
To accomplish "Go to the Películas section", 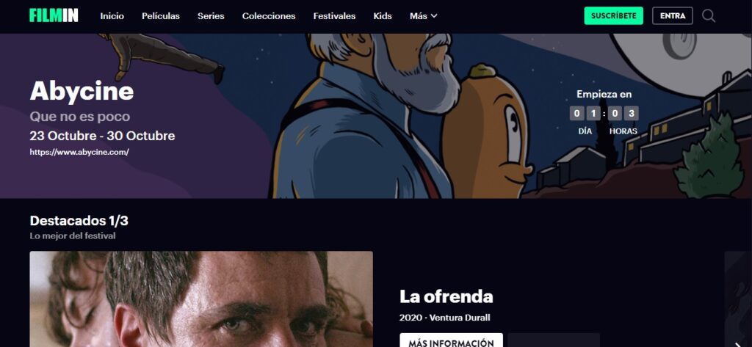I will [161, 16].
